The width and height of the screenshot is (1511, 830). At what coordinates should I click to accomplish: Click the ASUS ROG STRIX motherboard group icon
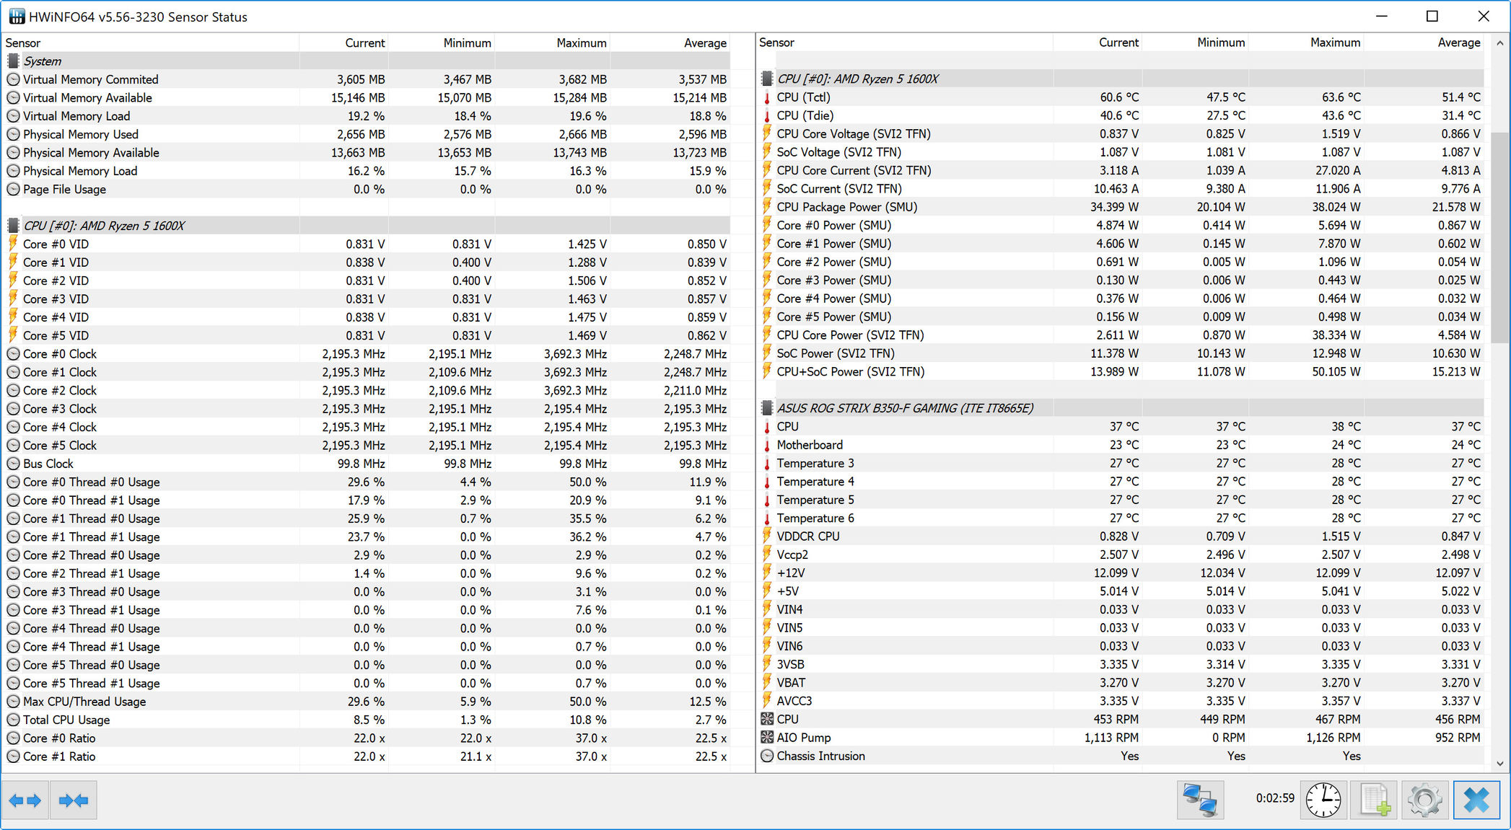click(767, 408)
